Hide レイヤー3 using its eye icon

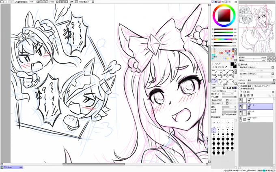[241, 111]
